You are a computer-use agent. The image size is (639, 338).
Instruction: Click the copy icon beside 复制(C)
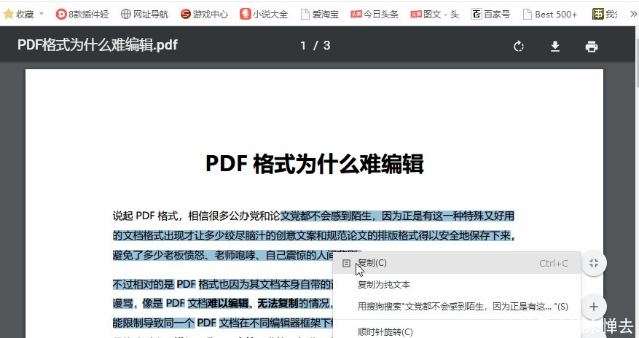pyautogui.click(x=346, y=264)
